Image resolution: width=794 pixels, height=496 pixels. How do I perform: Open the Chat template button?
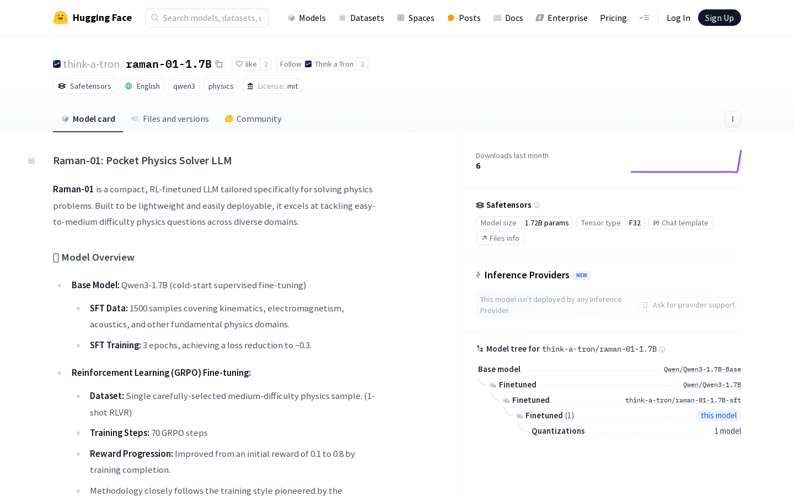point(680,223)
